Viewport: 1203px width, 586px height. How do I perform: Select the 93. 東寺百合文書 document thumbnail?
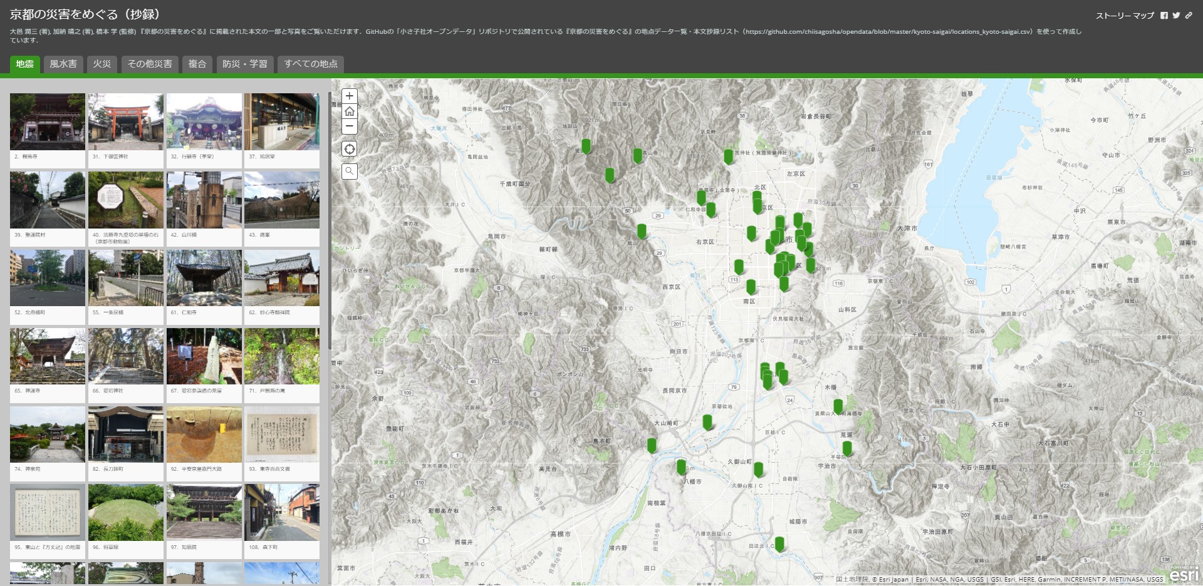pyautogui.click(x=282, y=434)
